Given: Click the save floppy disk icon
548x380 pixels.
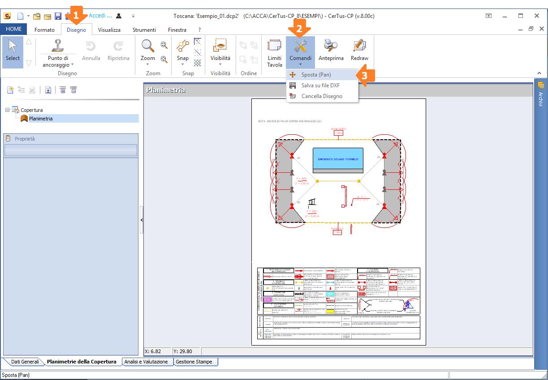Looking at the screenshot, I should tap(58, 16).
